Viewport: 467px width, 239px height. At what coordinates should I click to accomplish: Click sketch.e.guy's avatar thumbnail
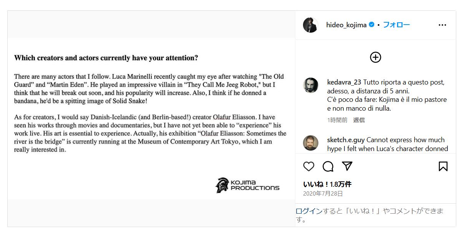click(x=310, y=143)
